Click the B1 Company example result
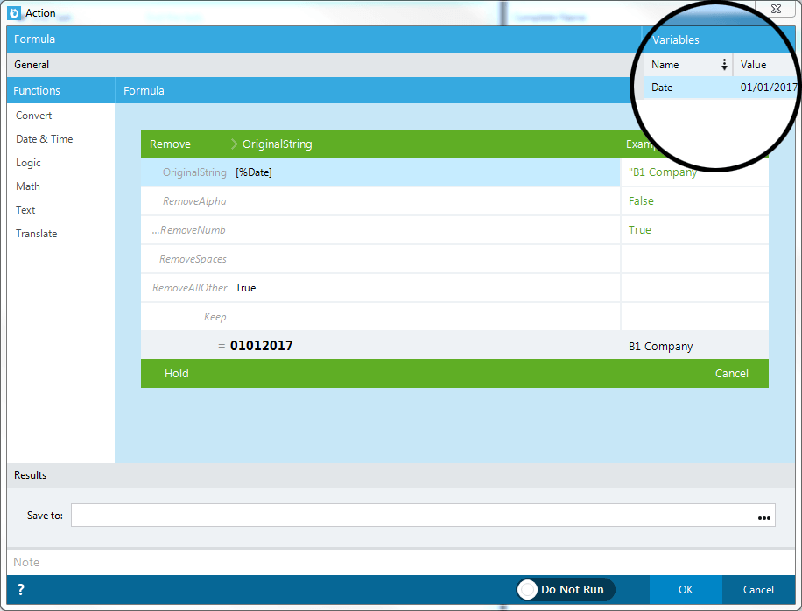Screen dimensions: 802x611 pos(660,346)
